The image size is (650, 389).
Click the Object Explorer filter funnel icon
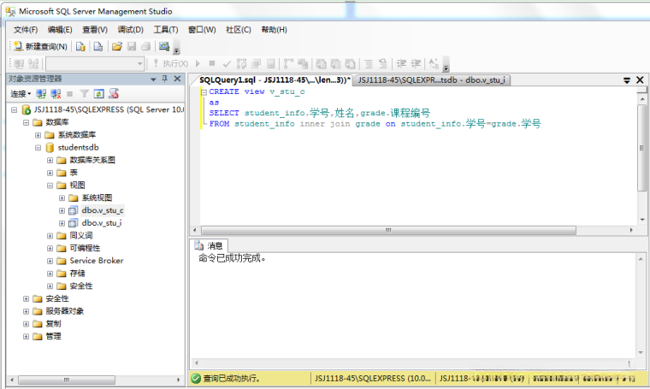tap(84, 94)
